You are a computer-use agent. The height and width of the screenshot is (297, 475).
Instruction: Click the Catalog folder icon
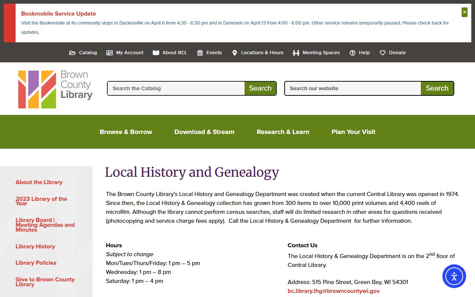pos(72,53)
